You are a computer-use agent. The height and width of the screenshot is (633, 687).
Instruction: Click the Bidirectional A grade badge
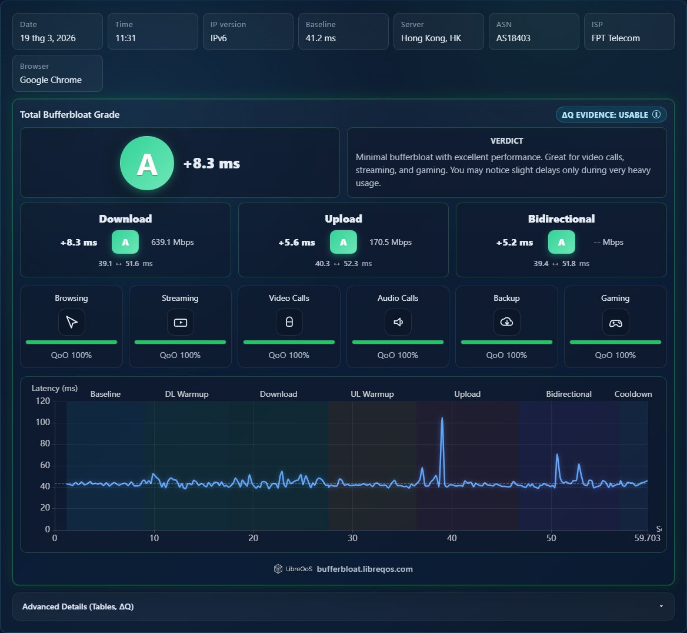point(561,242)
